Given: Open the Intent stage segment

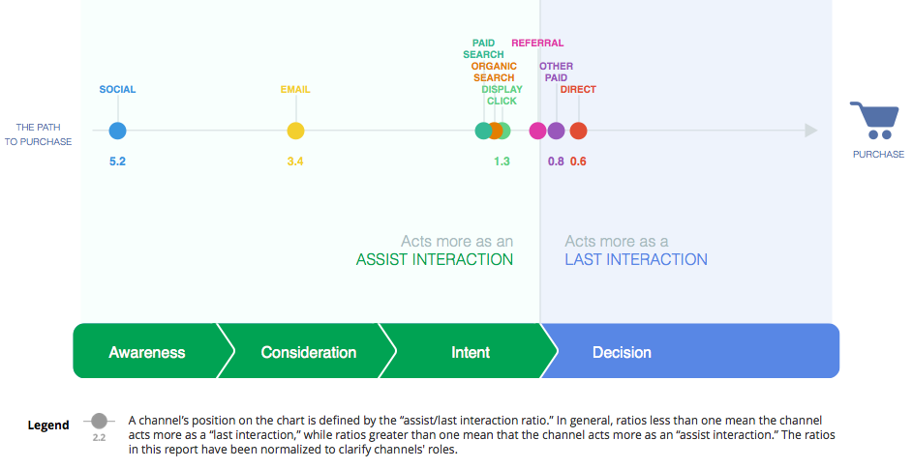Looking at the screenshot, I should click(471, 352).
